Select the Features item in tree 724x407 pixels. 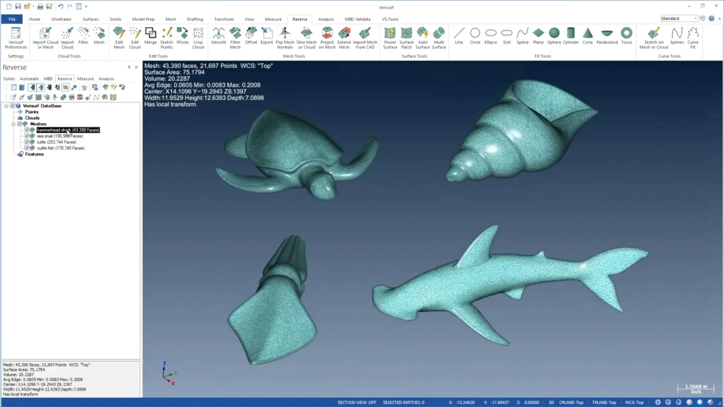coord(34,154)
